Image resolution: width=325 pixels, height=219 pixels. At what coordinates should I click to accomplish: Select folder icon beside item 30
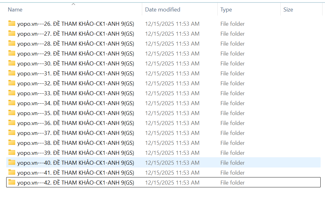pyautogui.click(x=12, y=63)
